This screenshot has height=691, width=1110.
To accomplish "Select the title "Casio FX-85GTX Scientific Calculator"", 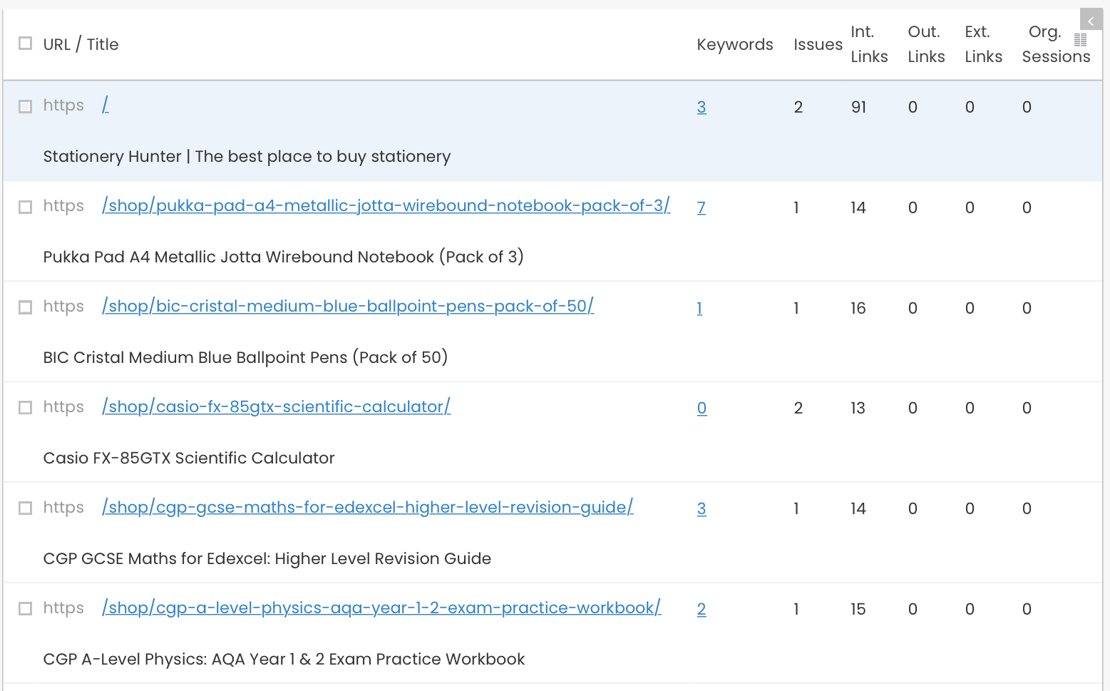I will click(189, 458).
